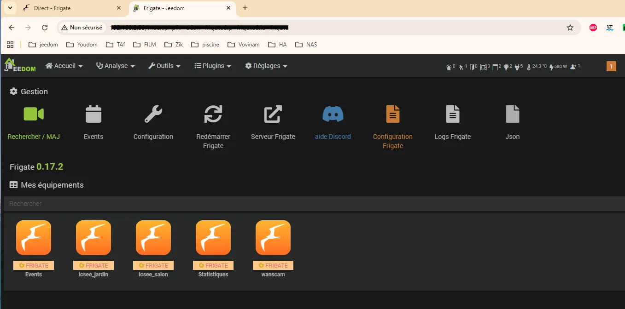Open the Json file icon

pos(513,114)
